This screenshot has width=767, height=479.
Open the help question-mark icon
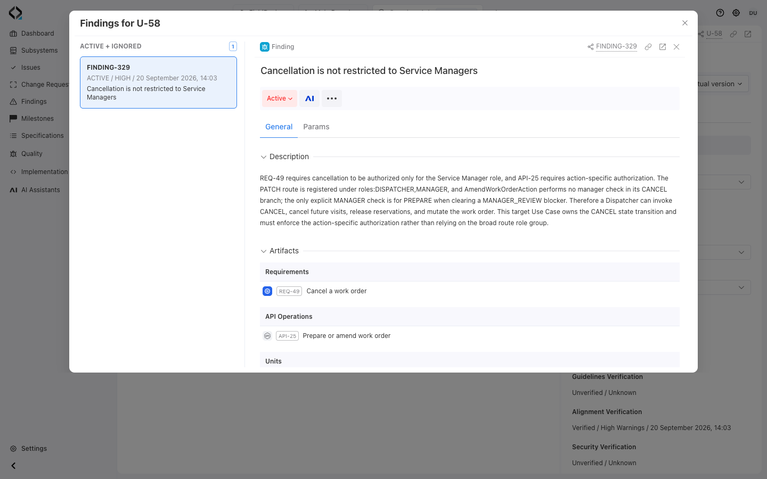720,13
